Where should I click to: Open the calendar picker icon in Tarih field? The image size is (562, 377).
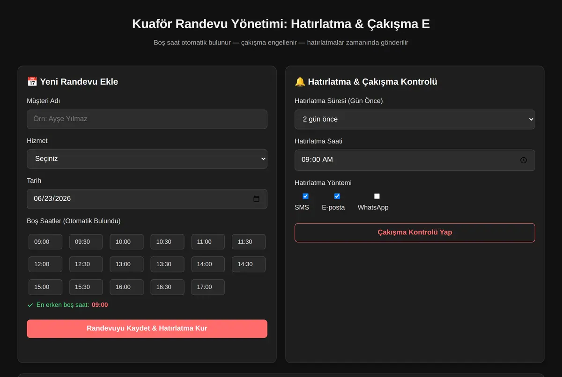[256, 199]
